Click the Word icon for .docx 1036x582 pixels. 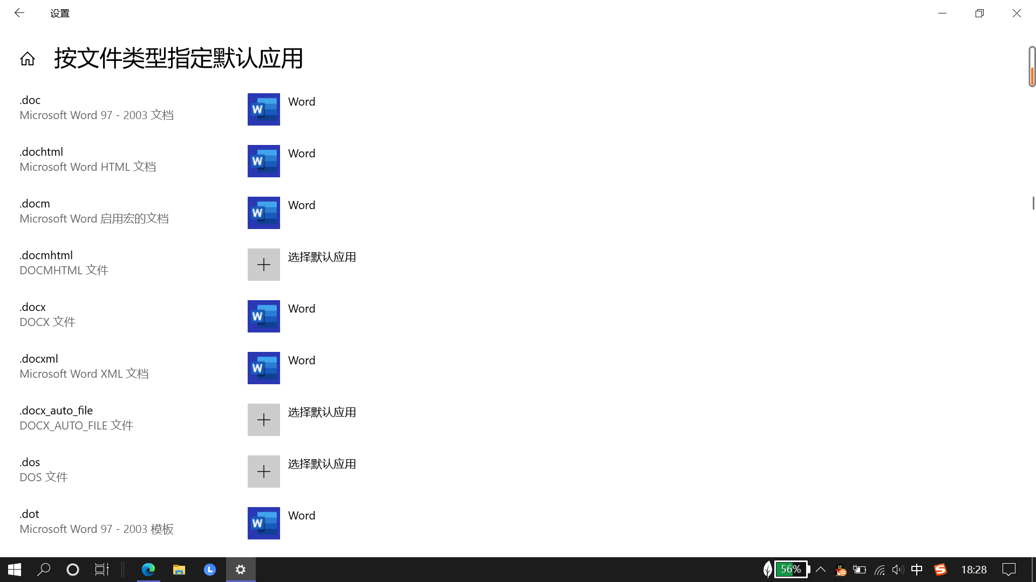click(263, 316)
